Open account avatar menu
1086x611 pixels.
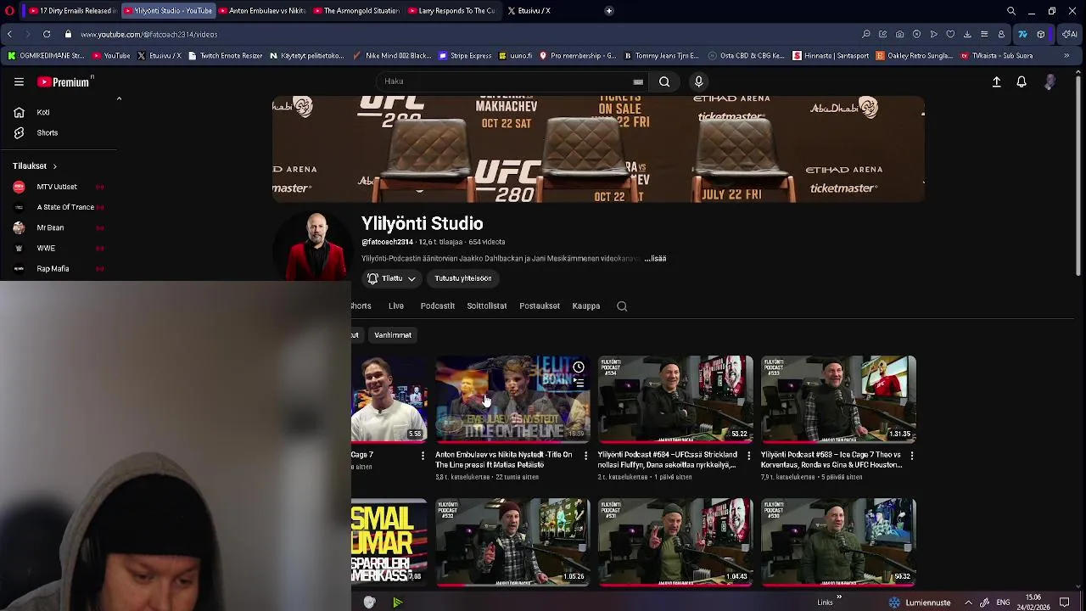coord(1050,81)
